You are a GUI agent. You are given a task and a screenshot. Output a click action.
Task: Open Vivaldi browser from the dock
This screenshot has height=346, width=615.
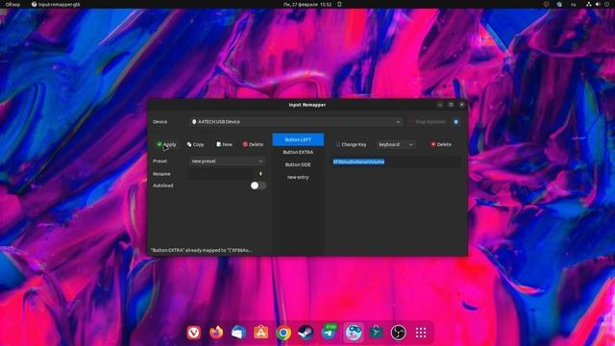pyautogui.click(x=194, y=333)
